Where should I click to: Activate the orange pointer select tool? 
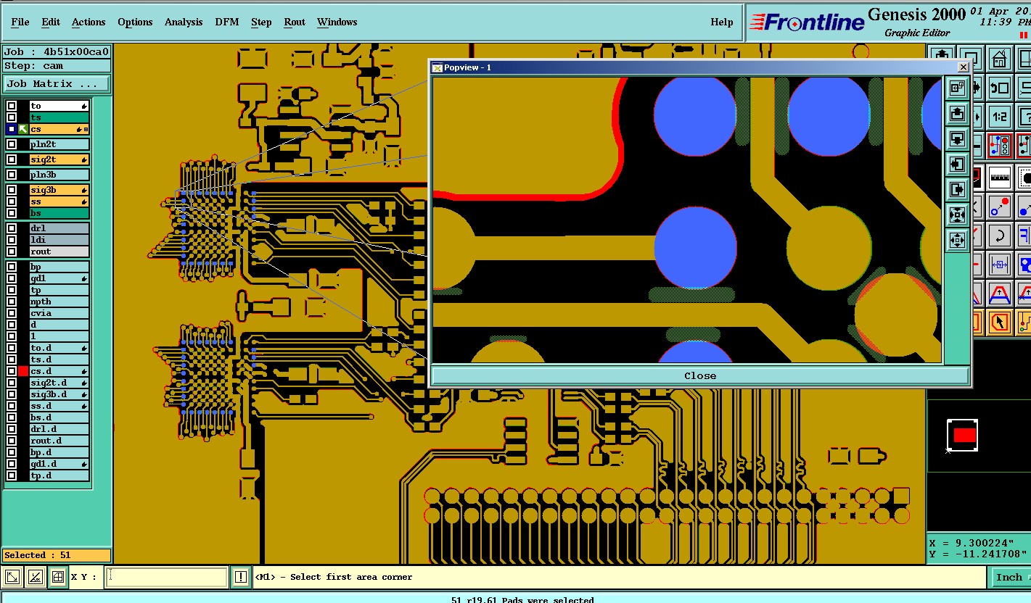[x=999, y=322]
